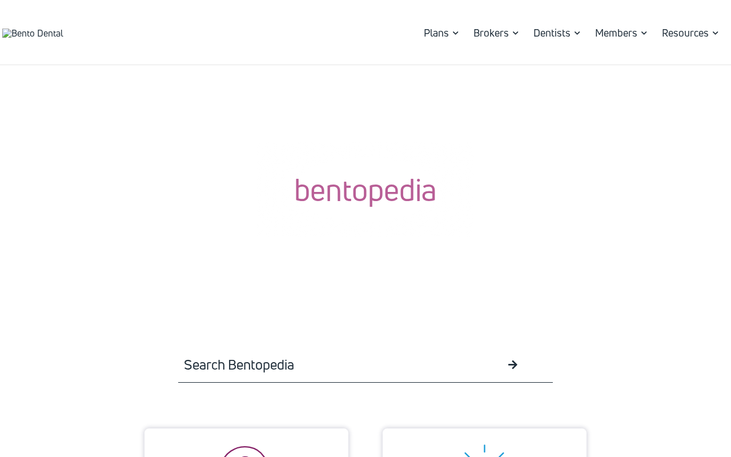Screen dimensions: 731x457
Task: Expand the Plans chevron arrow
Action: coord(455,33)
